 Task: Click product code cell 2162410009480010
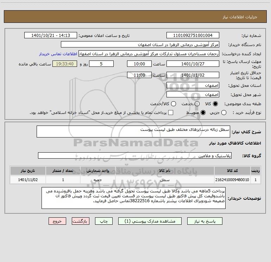232,180
